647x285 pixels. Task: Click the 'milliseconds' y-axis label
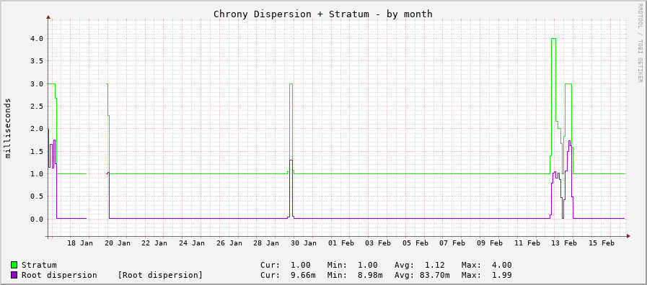pyautogui.click(x=8, y=128)
